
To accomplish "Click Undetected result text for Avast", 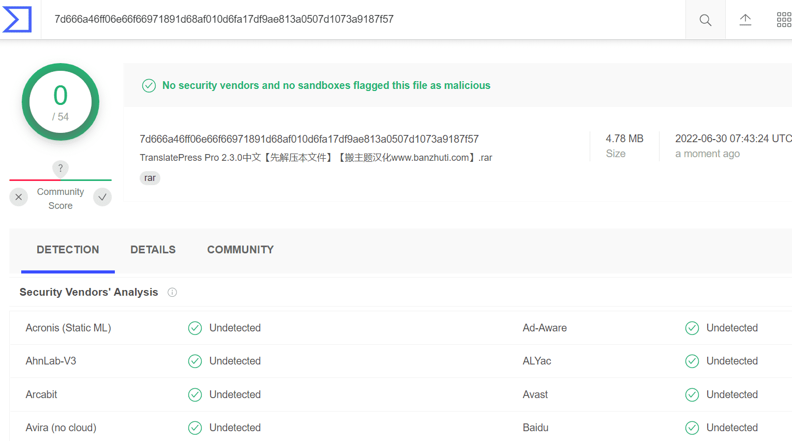I will pos(732,394).
